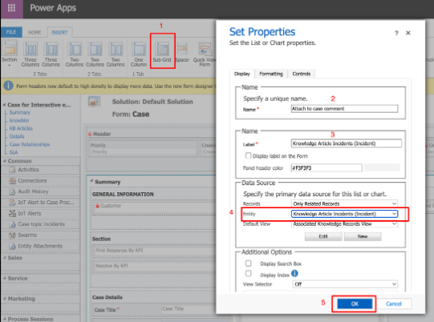Go to Details in form tree

click(17, 136)
